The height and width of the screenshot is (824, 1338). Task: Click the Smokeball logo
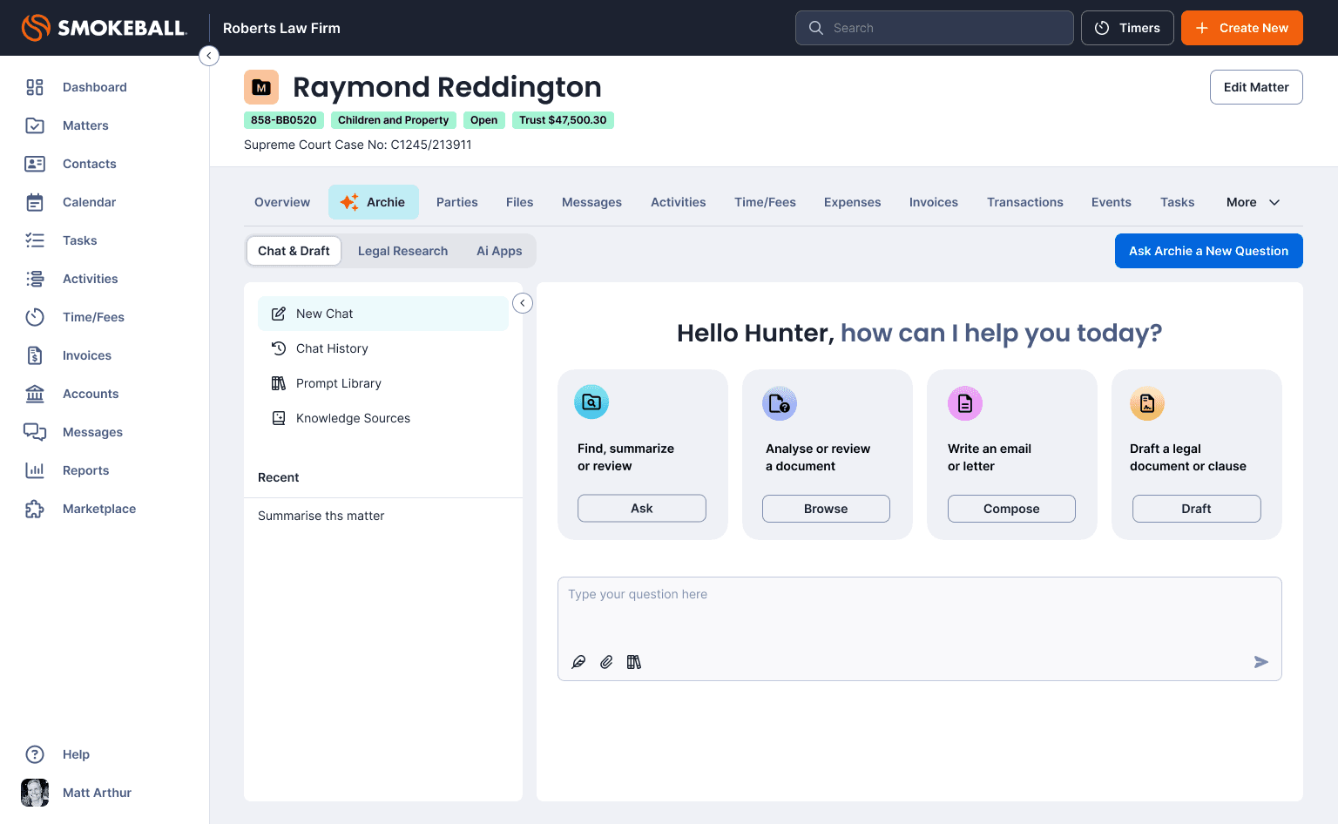click(104, 28)
